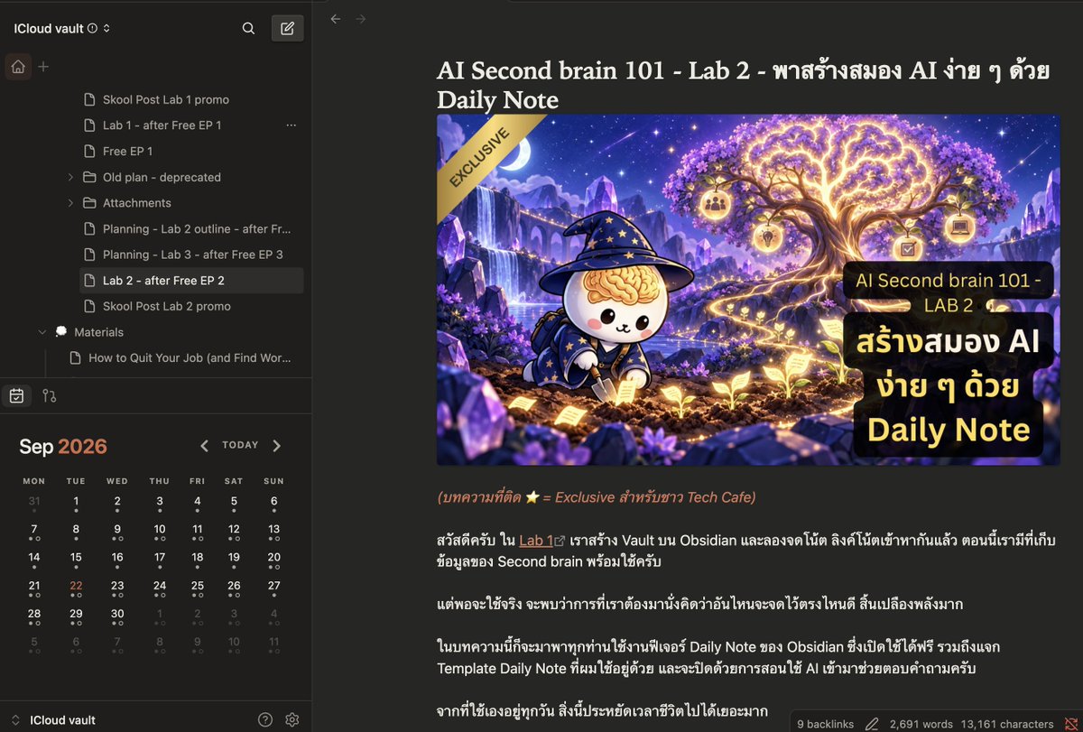Select the Lab 2 - after Free EP 2 note
The height and width of the screenshot is (732, 1083).
191,280
